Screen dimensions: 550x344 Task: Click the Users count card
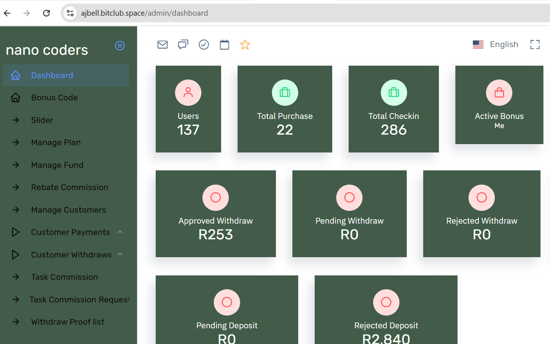tap(188, 109)
